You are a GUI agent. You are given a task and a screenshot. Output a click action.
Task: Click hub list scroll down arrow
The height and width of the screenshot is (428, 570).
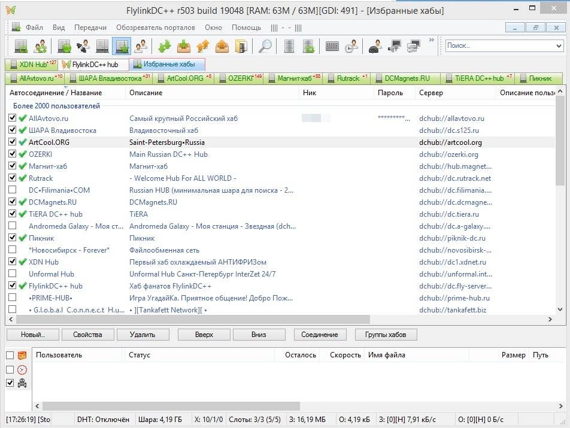(x=560, y=309)
